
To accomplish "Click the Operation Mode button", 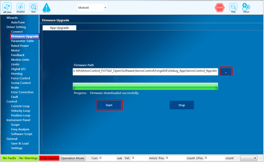I will point(72,158).
